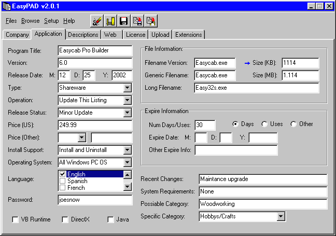Open the Operating System dropdown

pos(127,162)
